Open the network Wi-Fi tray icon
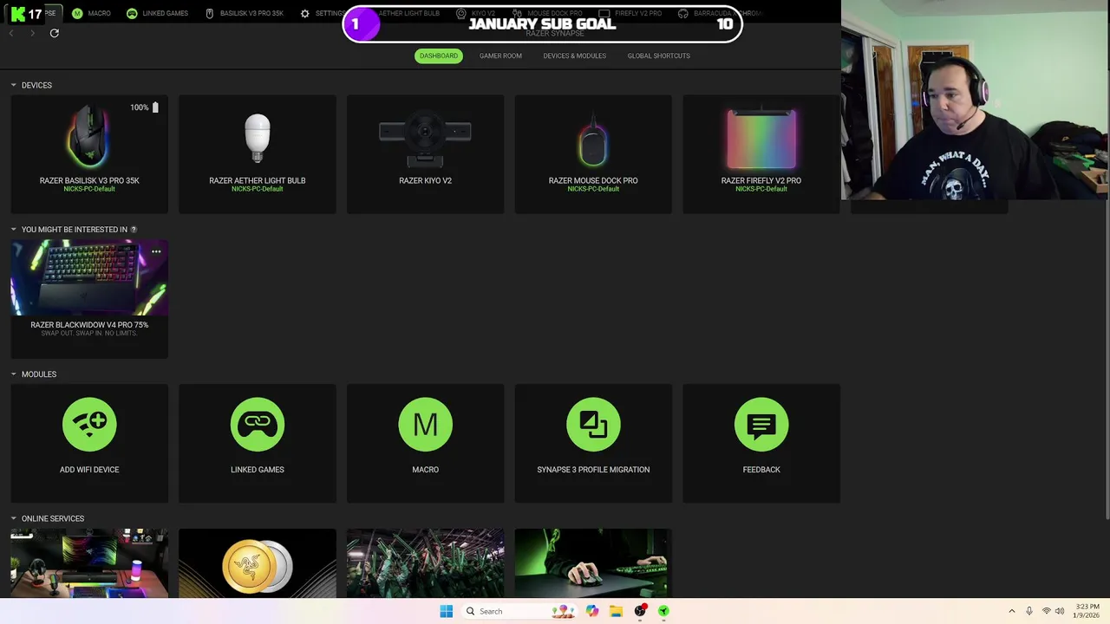The width and height of the screenshot is (1110, 624). 1047,611
